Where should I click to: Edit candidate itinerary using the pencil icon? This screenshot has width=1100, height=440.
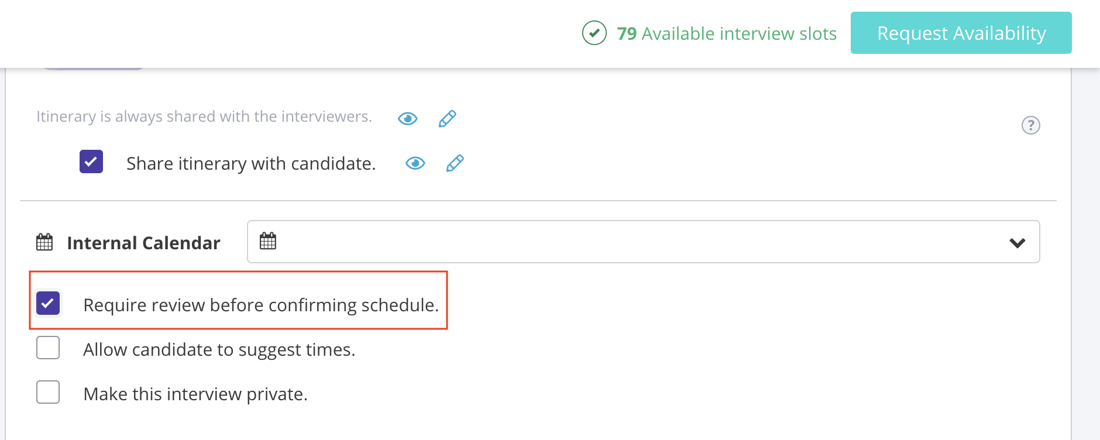pos(455,163)
